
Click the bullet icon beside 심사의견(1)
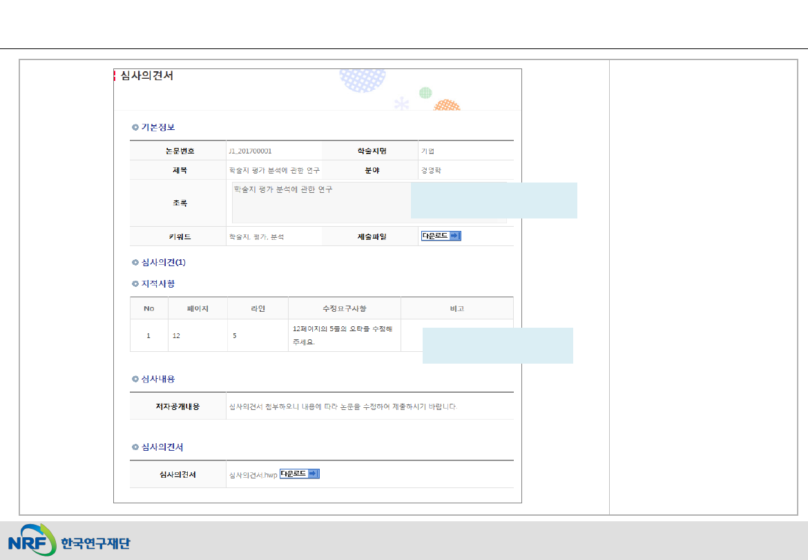(x=135, y=263)
